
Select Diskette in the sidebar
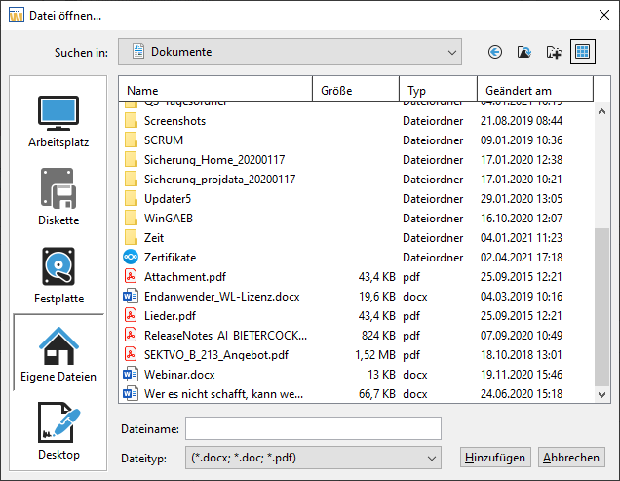(x=58, y=197)
